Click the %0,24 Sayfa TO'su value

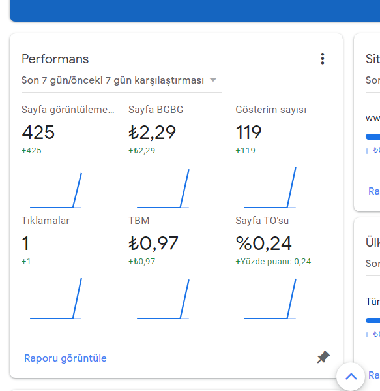click(x=264, y=243)
